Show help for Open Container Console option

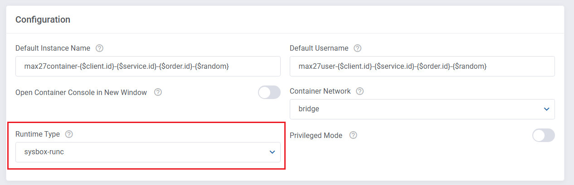158,92
